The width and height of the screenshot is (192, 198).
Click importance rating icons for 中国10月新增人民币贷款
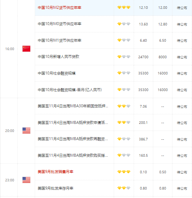pos(124,57)
